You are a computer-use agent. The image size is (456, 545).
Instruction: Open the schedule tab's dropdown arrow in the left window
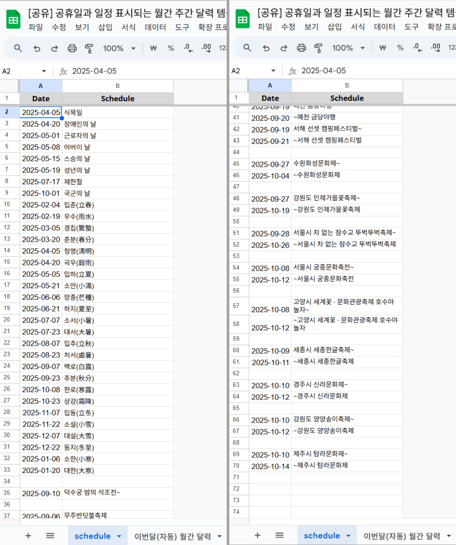point(119,536)
